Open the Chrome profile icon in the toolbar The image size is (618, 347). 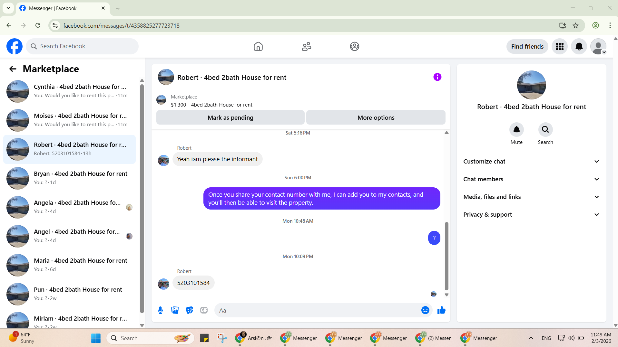click(x=595, y=25)
